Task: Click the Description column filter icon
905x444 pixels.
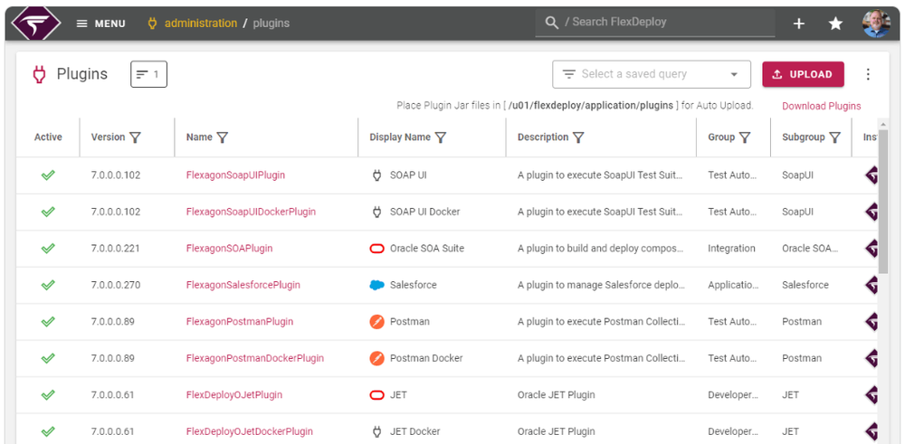Action: (x=578, y=137)
